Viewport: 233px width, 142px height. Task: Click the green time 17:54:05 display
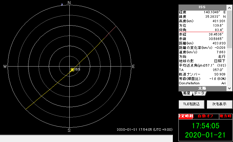[206, 126]
